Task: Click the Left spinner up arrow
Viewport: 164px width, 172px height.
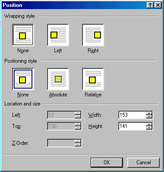Action: coord(78,113)
